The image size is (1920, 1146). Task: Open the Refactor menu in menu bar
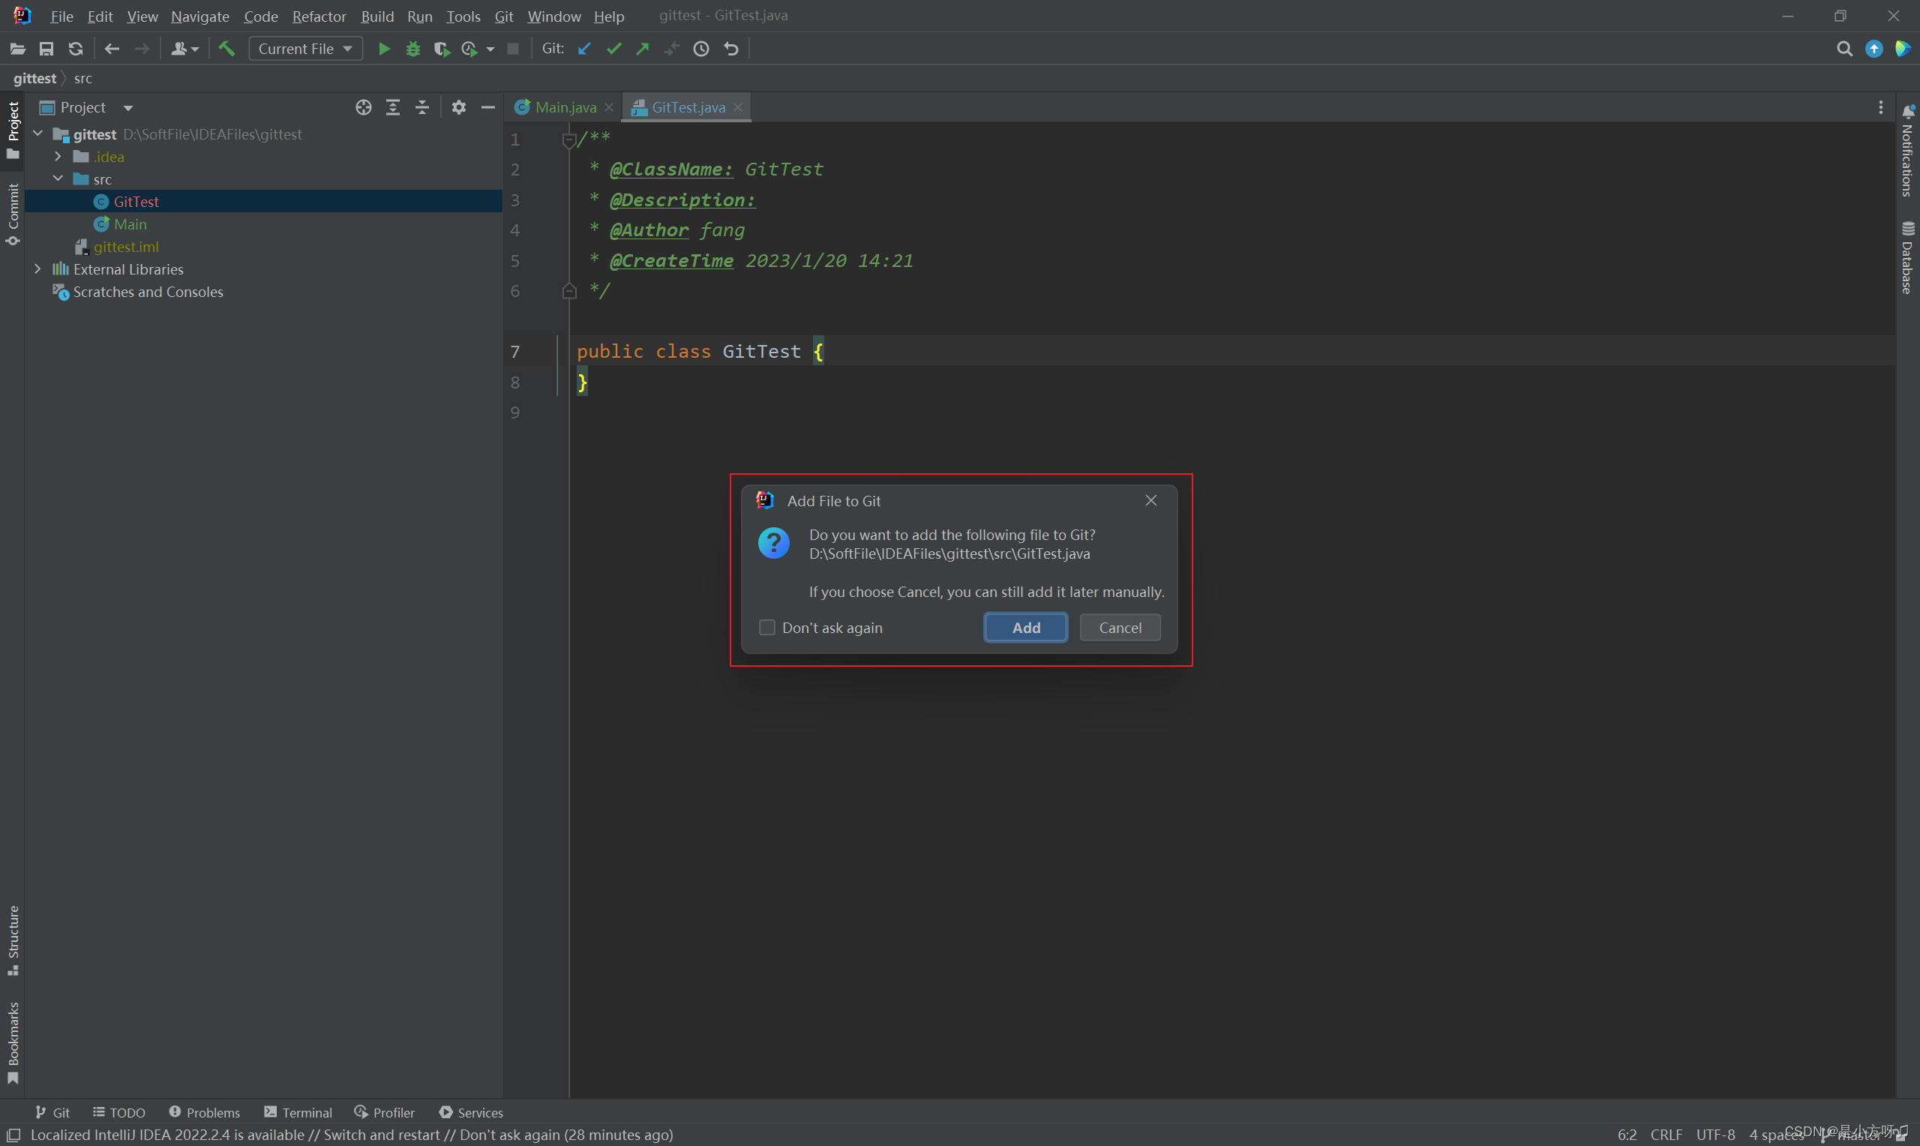point(318,15)
